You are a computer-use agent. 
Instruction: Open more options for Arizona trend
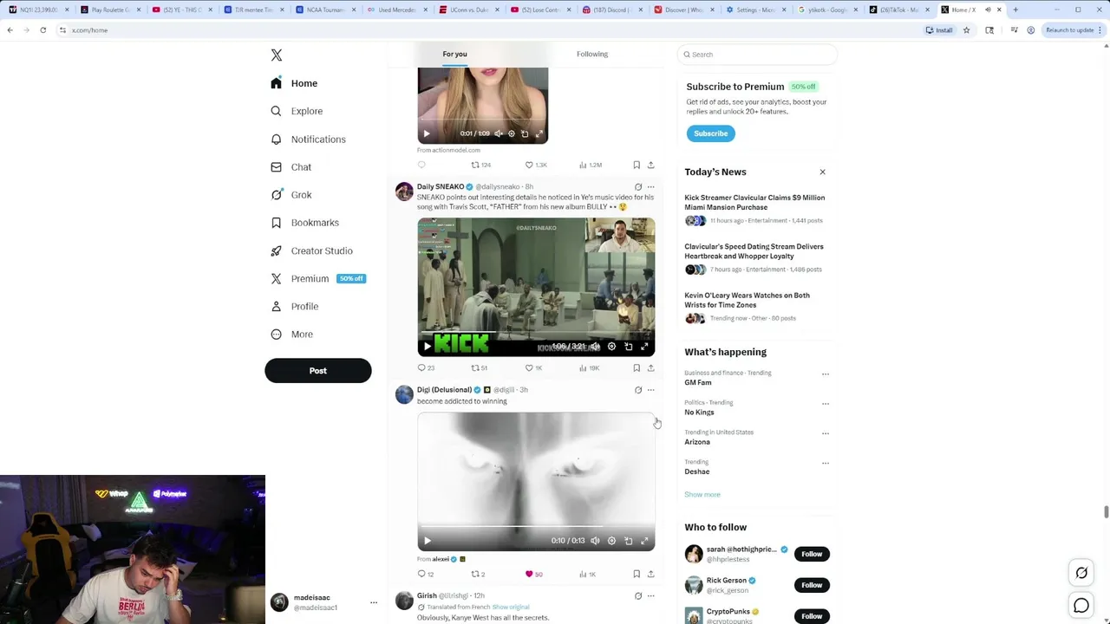(825, 433)
